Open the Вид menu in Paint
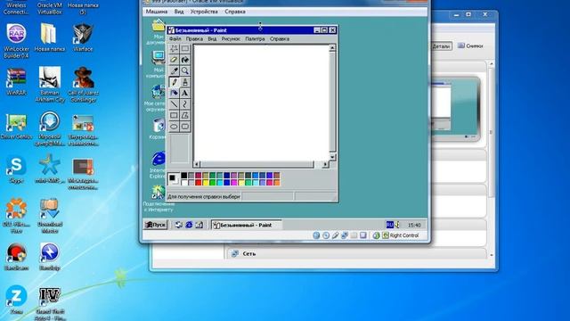The height and width of the screenshot is (321, 570). 212,38
